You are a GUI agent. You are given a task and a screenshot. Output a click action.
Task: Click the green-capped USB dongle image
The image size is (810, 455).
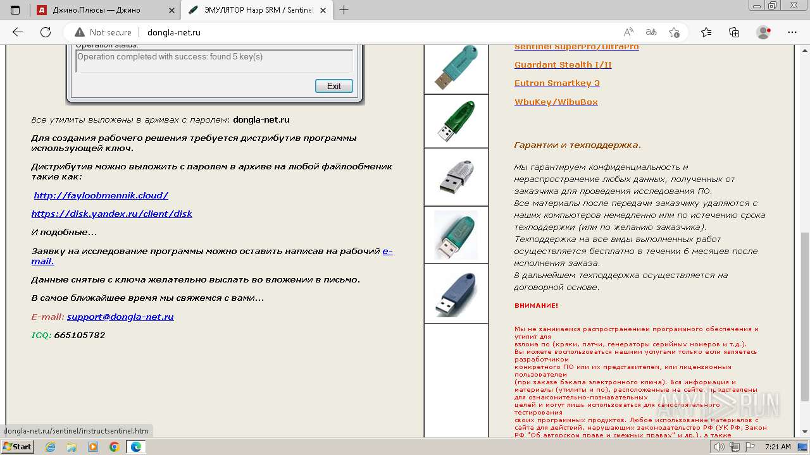tap(456, 235)
